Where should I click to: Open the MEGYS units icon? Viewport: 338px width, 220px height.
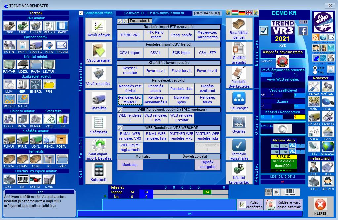pyautogui.click(x=49, y=26)
